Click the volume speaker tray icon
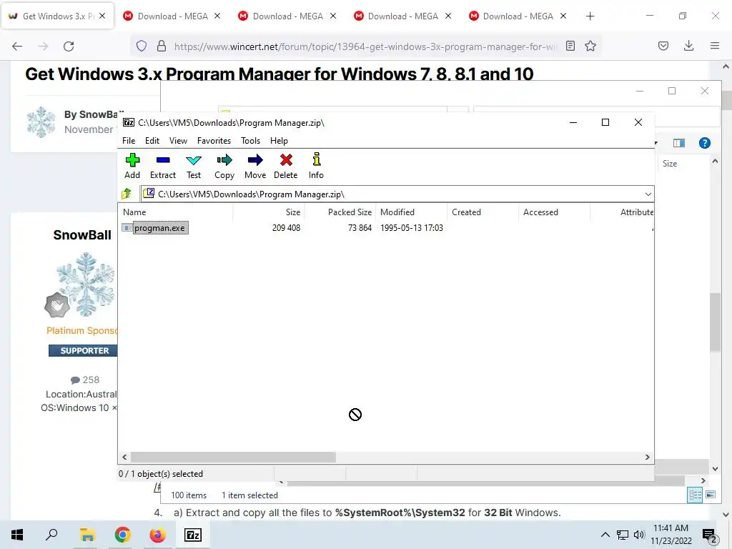Screen dimensions: 732x549 (639, 535)
